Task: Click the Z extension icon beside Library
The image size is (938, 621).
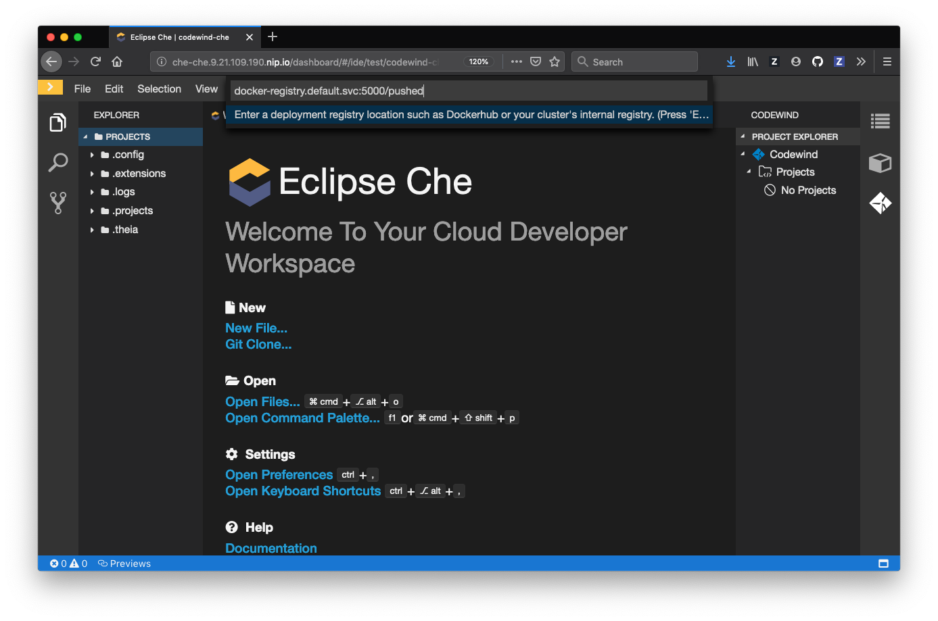Action: point(774,61)
